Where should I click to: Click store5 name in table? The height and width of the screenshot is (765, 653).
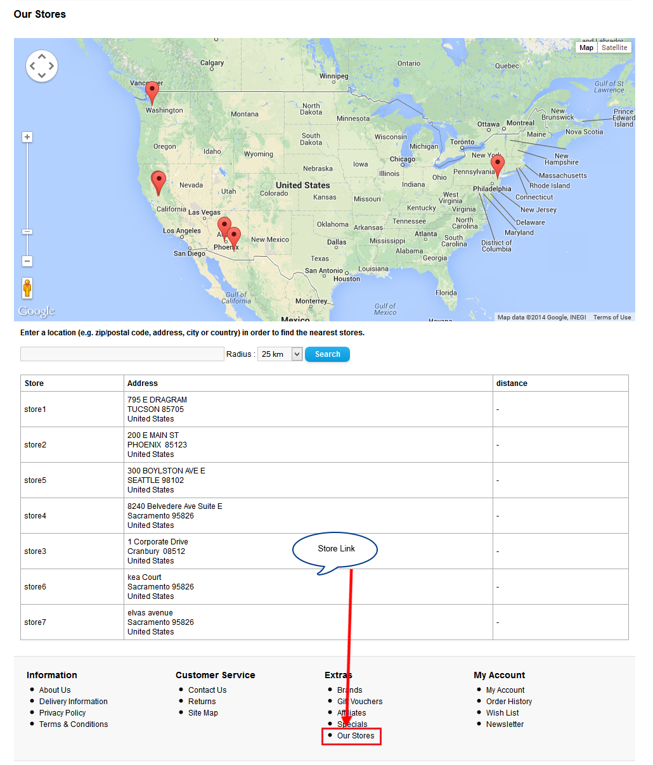[x=35, y=480]
